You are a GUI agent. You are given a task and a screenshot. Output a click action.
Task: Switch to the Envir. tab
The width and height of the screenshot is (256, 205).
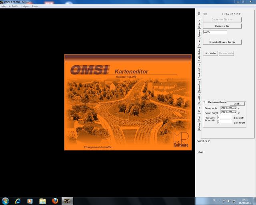[x=199, y=118]
